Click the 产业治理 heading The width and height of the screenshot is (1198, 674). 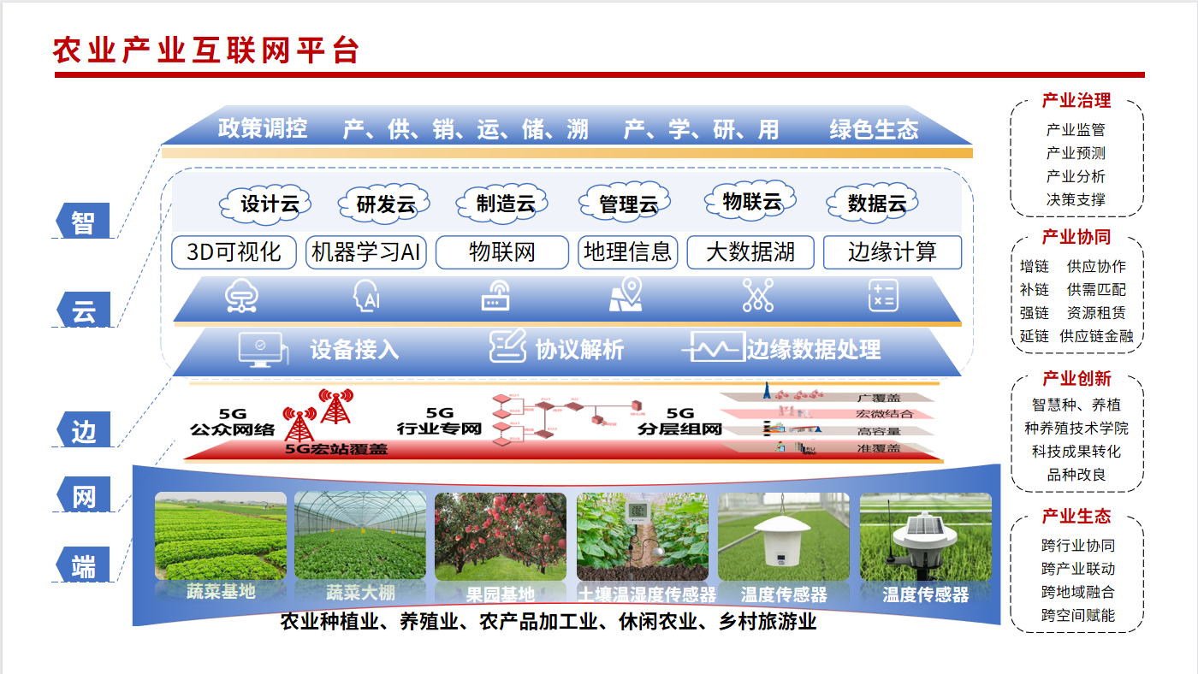[1076, 101]
